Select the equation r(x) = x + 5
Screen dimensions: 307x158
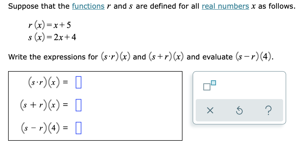pyautogui.click(x=50, y=24)
